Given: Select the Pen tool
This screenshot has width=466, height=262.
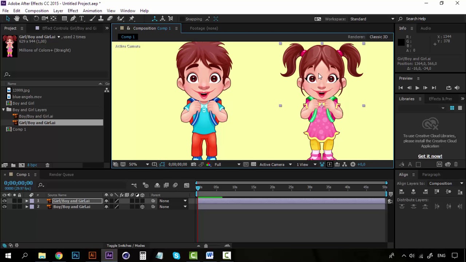Looking at the screenshot, I should pyautogui.click(x=73, y=19).
